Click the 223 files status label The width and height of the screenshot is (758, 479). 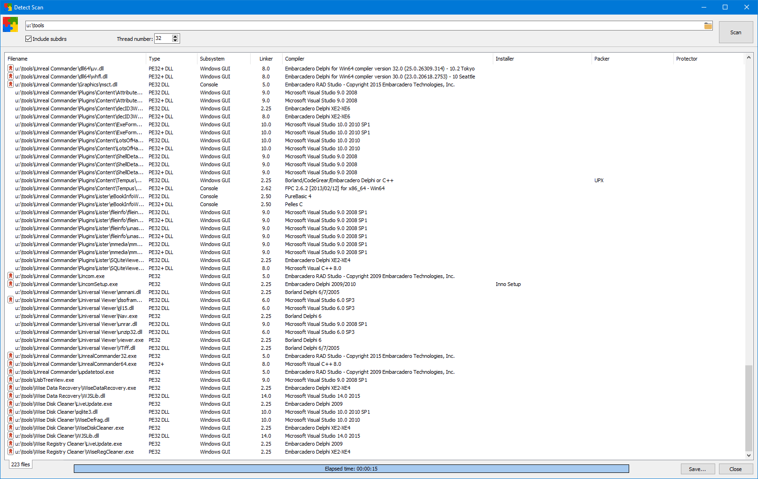[x=21, y=464]
